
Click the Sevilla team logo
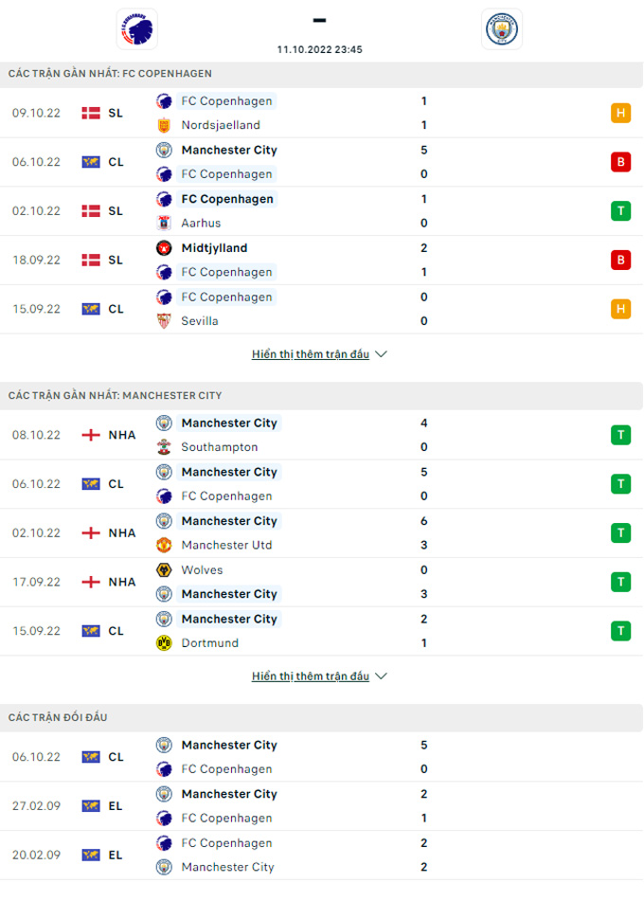point(164,321)
